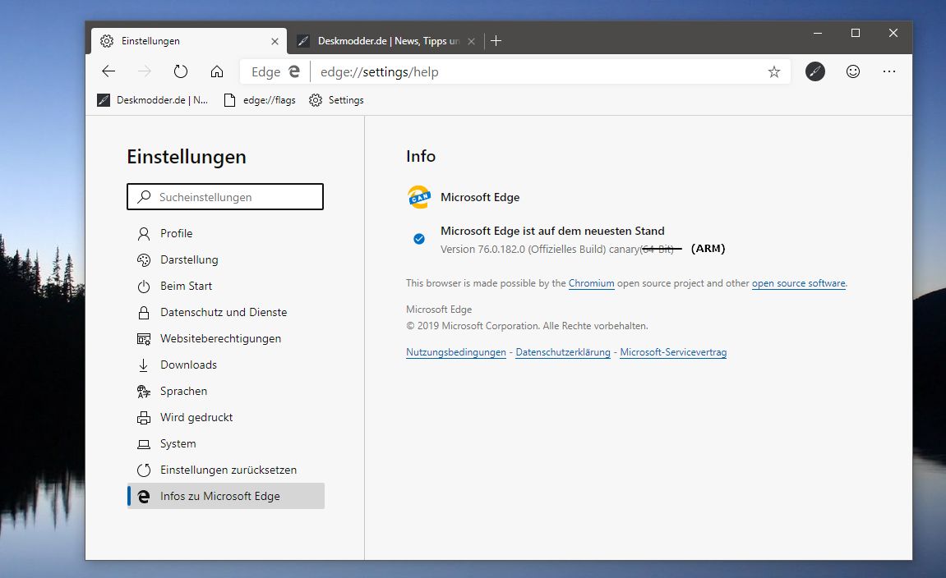The width and height of the screenshot is (946, 578).
Task: Click the 2019 Microsoft Corporation copyright text
Action: click(x=527, y=326)
